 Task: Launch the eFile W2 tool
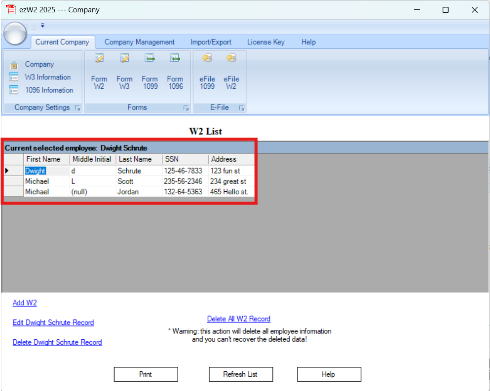pos(231,59)
